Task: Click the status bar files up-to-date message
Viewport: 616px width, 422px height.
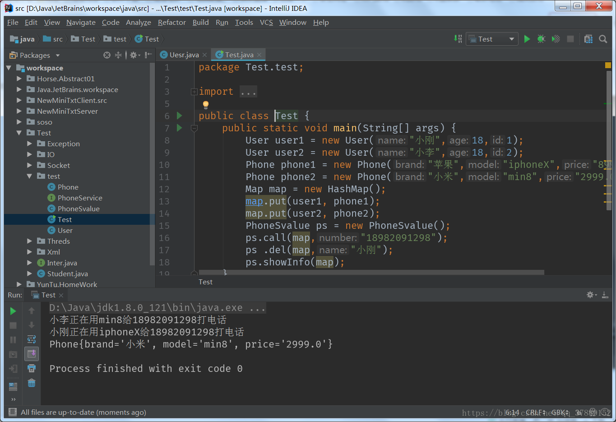Action: pyautogui.click(x=83, y=412)
